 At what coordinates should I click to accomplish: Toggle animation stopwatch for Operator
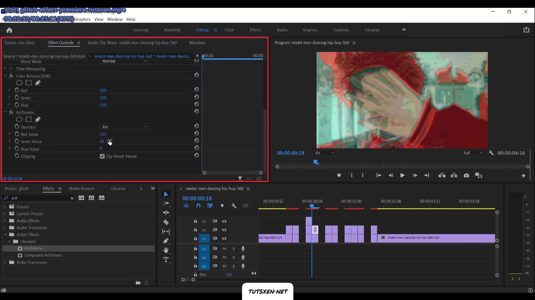tap(17, 127)
